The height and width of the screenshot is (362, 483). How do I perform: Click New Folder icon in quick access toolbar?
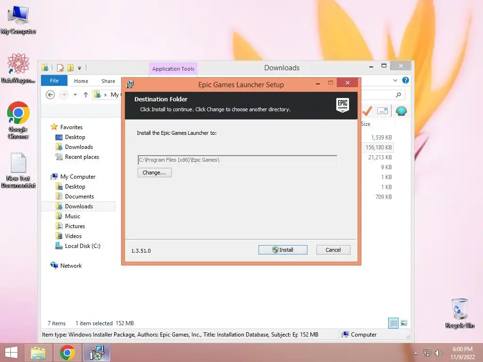[71, 68]
